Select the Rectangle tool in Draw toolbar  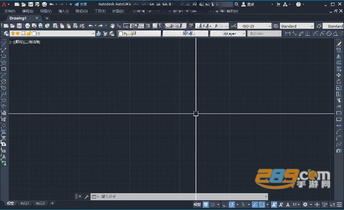[4, 69]
